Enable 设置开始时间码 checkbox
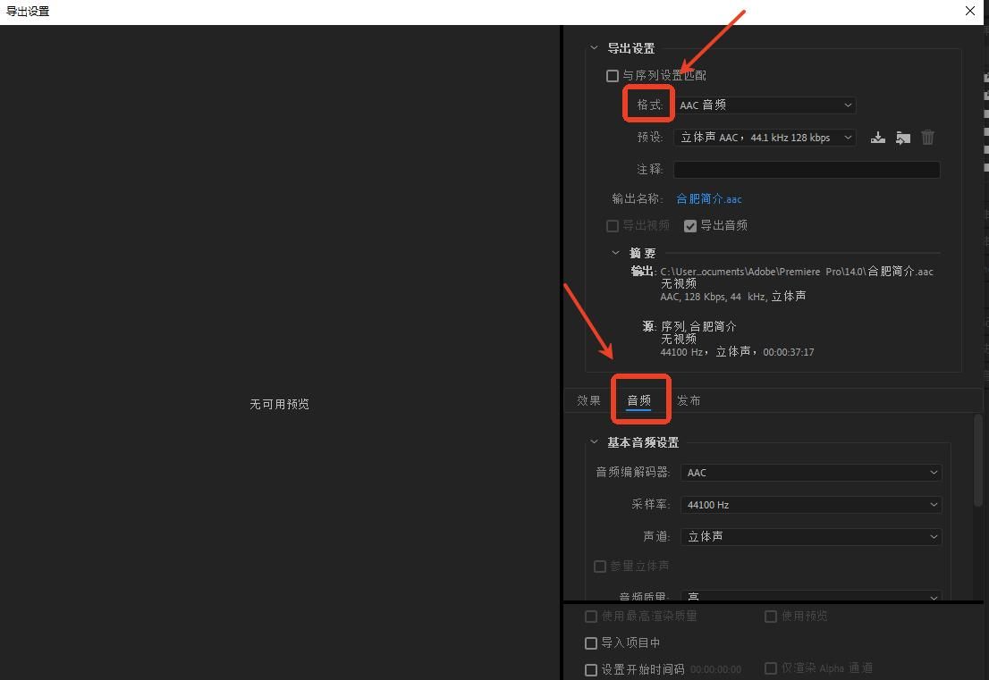Screen dimensions: 989x680 point(591,670)
